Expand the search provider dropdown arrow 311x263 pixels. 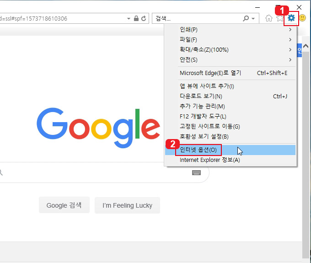(253, 19)
